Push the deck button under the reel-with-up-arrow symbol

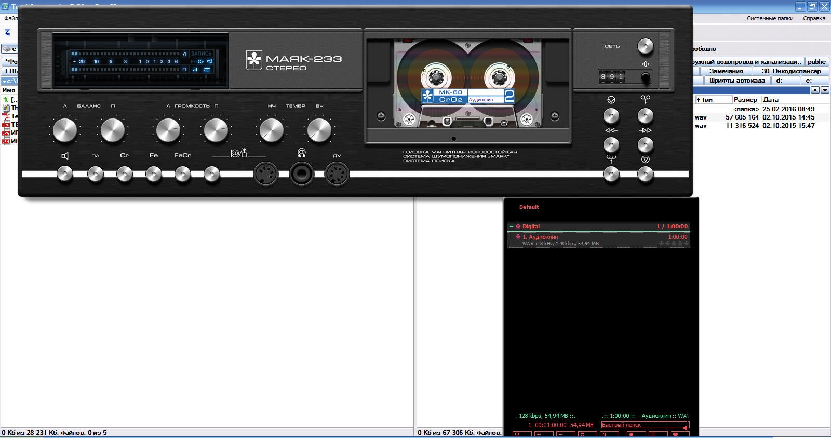[611, 174]
